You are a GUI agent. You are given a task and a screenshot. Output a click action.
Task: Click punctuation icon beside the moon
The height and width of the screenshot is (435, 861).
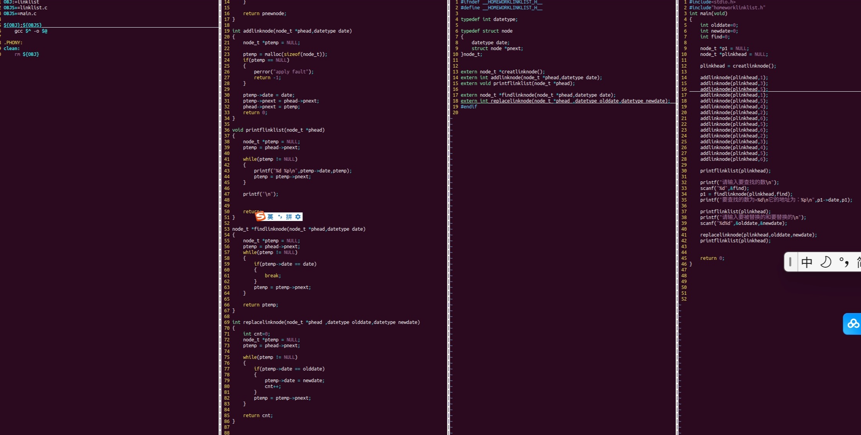843,262
